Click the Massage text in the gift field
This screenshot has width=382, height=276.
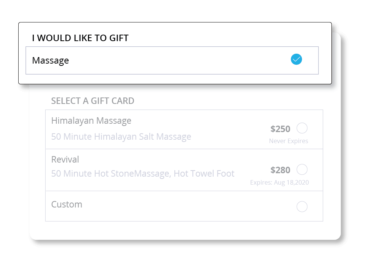pos(51,60)
